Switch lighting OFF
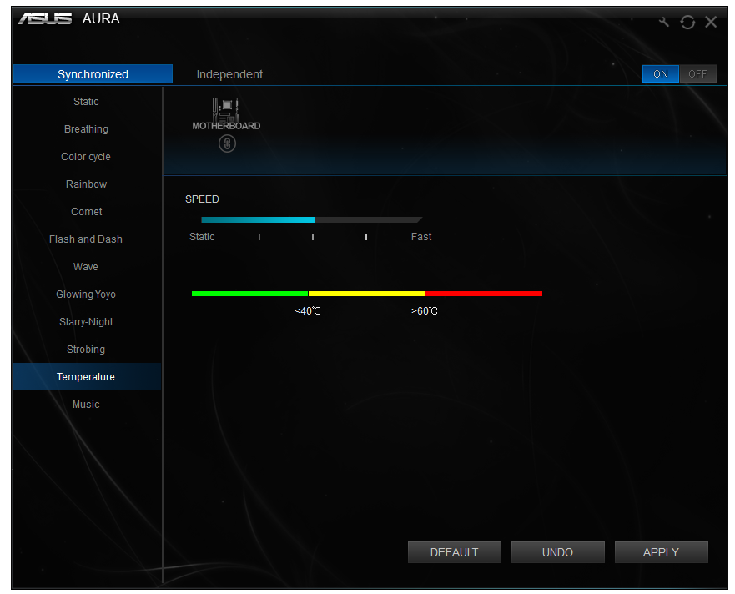Viewport: 735px width, 594px height. (697, 74)
